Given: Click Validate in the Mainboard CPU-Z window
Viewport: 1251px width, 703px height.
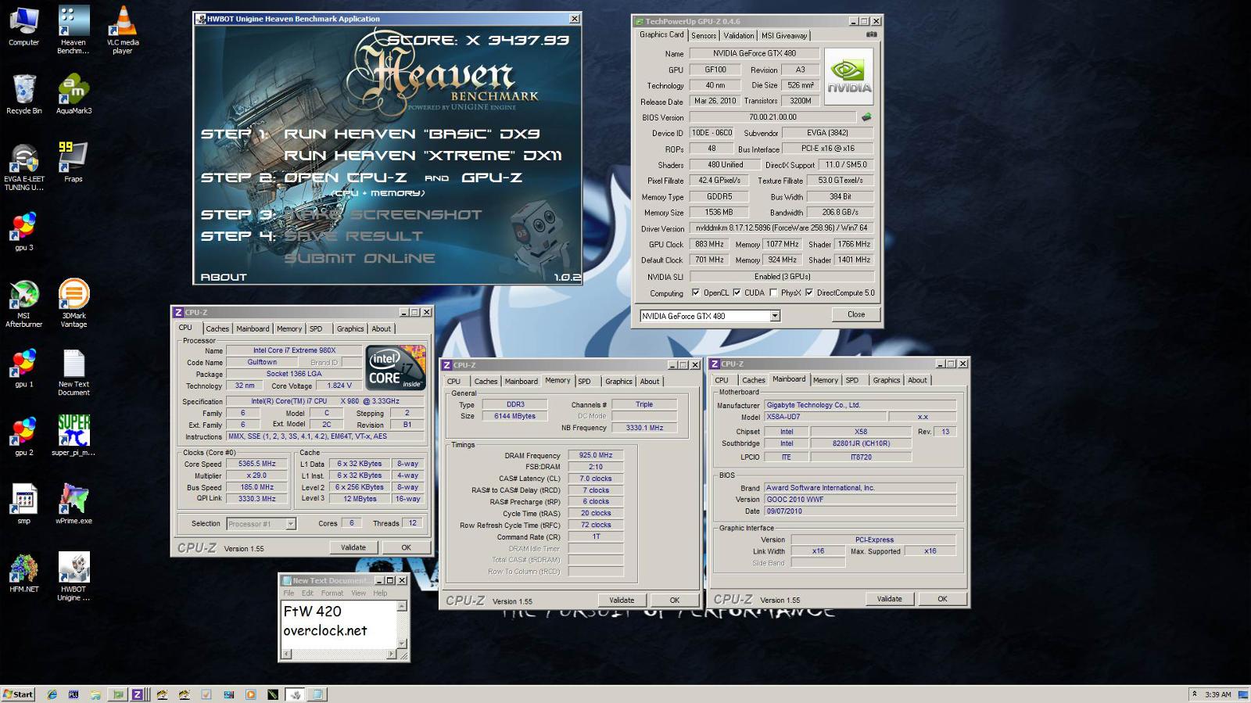Looking at the screenshot, I should [889, 599].
